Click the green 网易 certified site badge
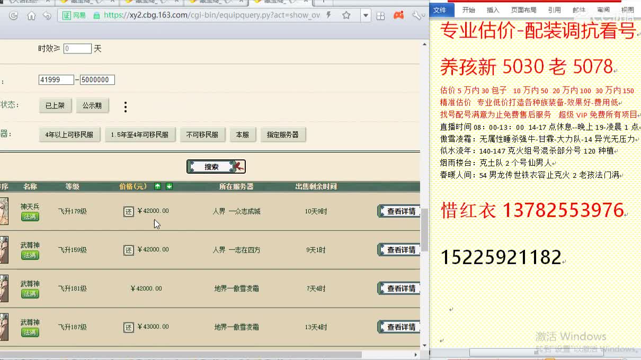This screenshot has height=360, width=641. [x=75, y=15]
